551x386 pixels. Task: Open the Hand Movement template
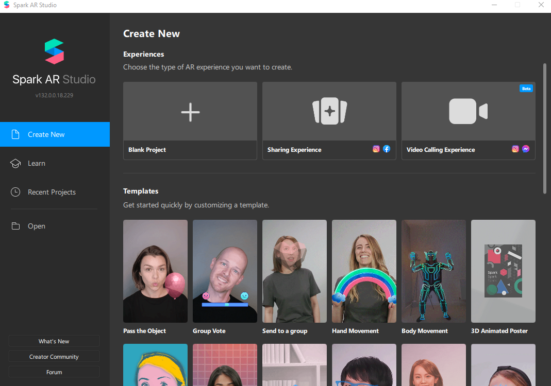point(364,271)
